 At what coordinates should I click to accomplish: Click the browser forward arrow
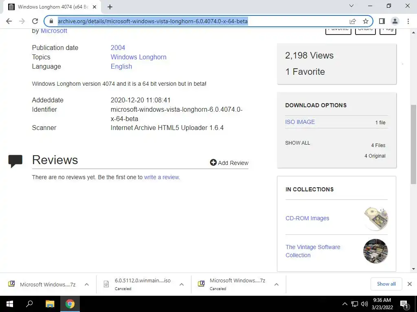point(22,21)
